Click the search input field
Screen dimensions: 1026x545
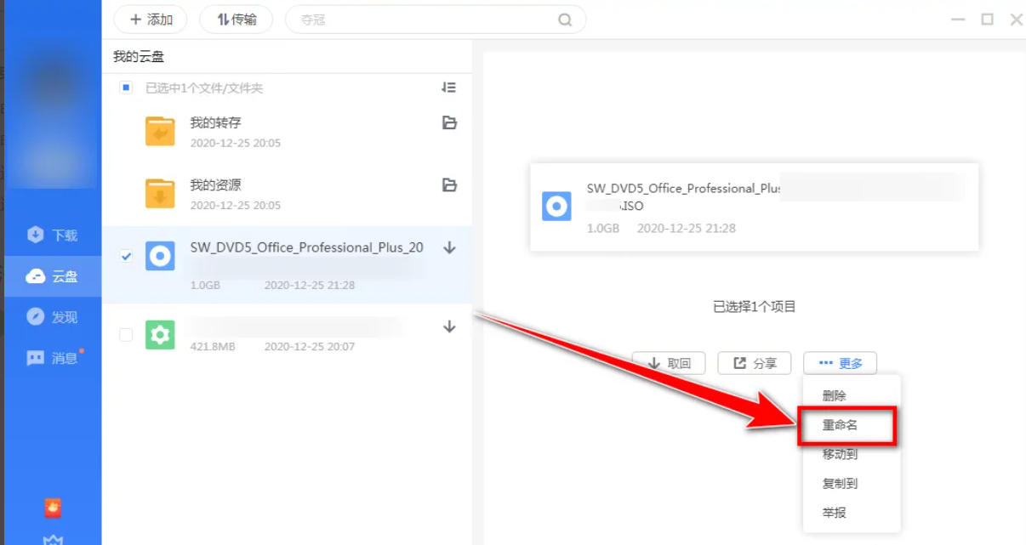425,20
